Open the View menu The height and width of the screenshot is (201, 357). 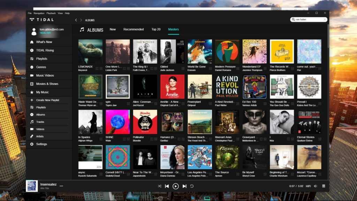(60, 13)
